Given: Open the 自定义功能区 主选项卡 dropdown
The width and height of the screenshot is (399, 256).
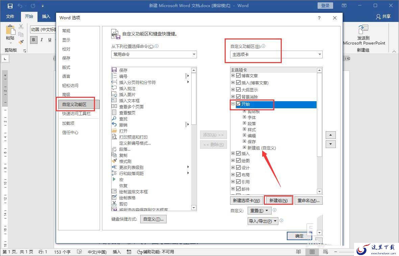Looking at the screenshot, I should tap(276, 54).
